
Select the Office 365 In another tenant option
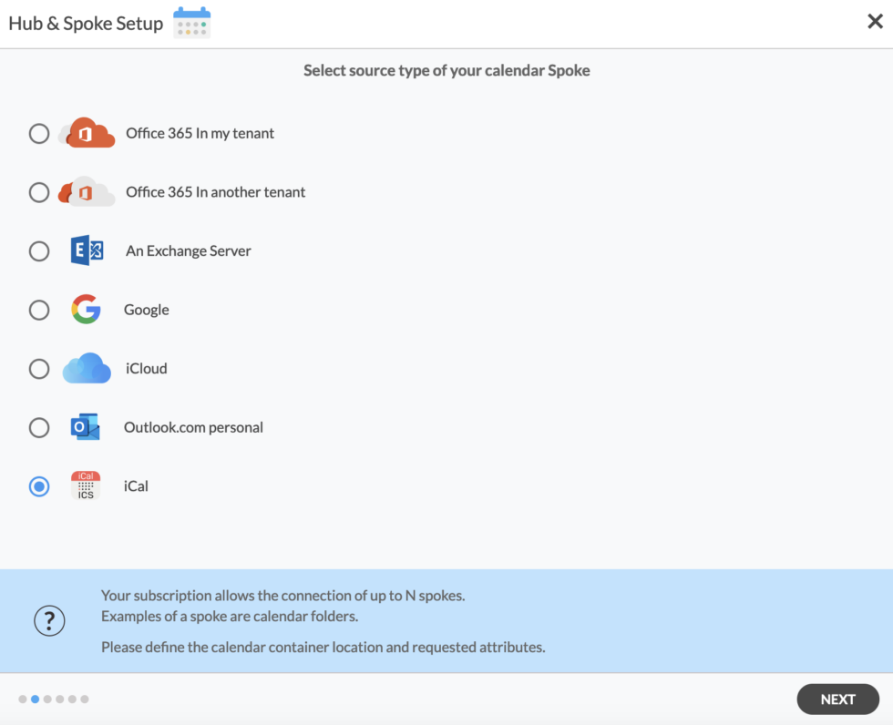coord(39,192)
